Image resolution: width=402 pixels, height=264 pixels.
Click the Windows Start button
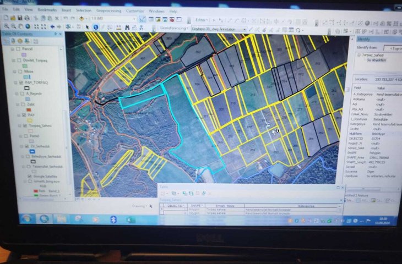click(x=26, y=219)
